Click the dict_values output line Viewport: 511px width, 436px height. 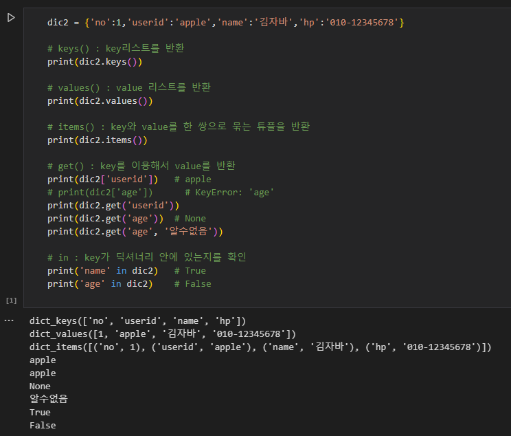click(163, 334)
